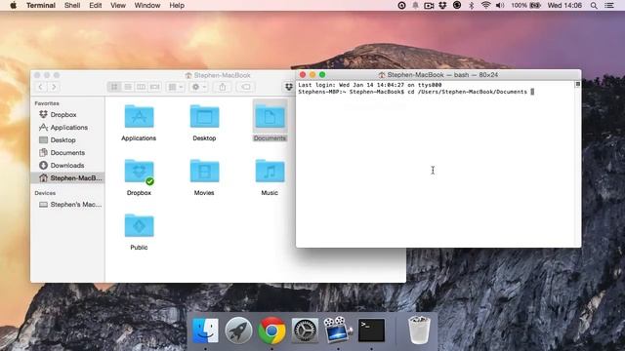The width and height of the screenshot is (625, 351).
Task: Select the Applications folder icon
Action: point(139,117)
